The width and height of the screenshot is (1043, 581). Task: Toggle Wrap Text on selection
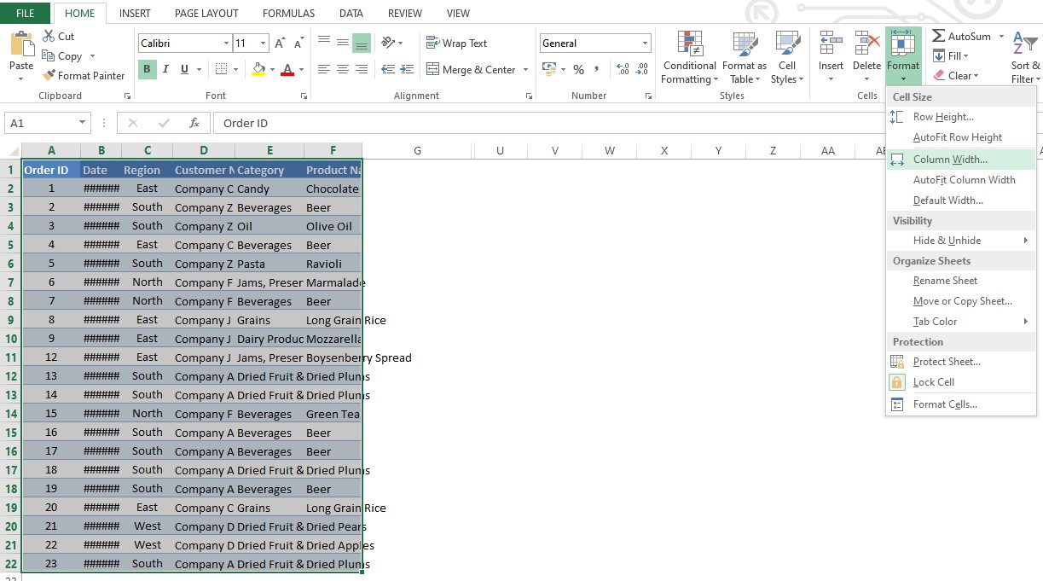(458, 43)
